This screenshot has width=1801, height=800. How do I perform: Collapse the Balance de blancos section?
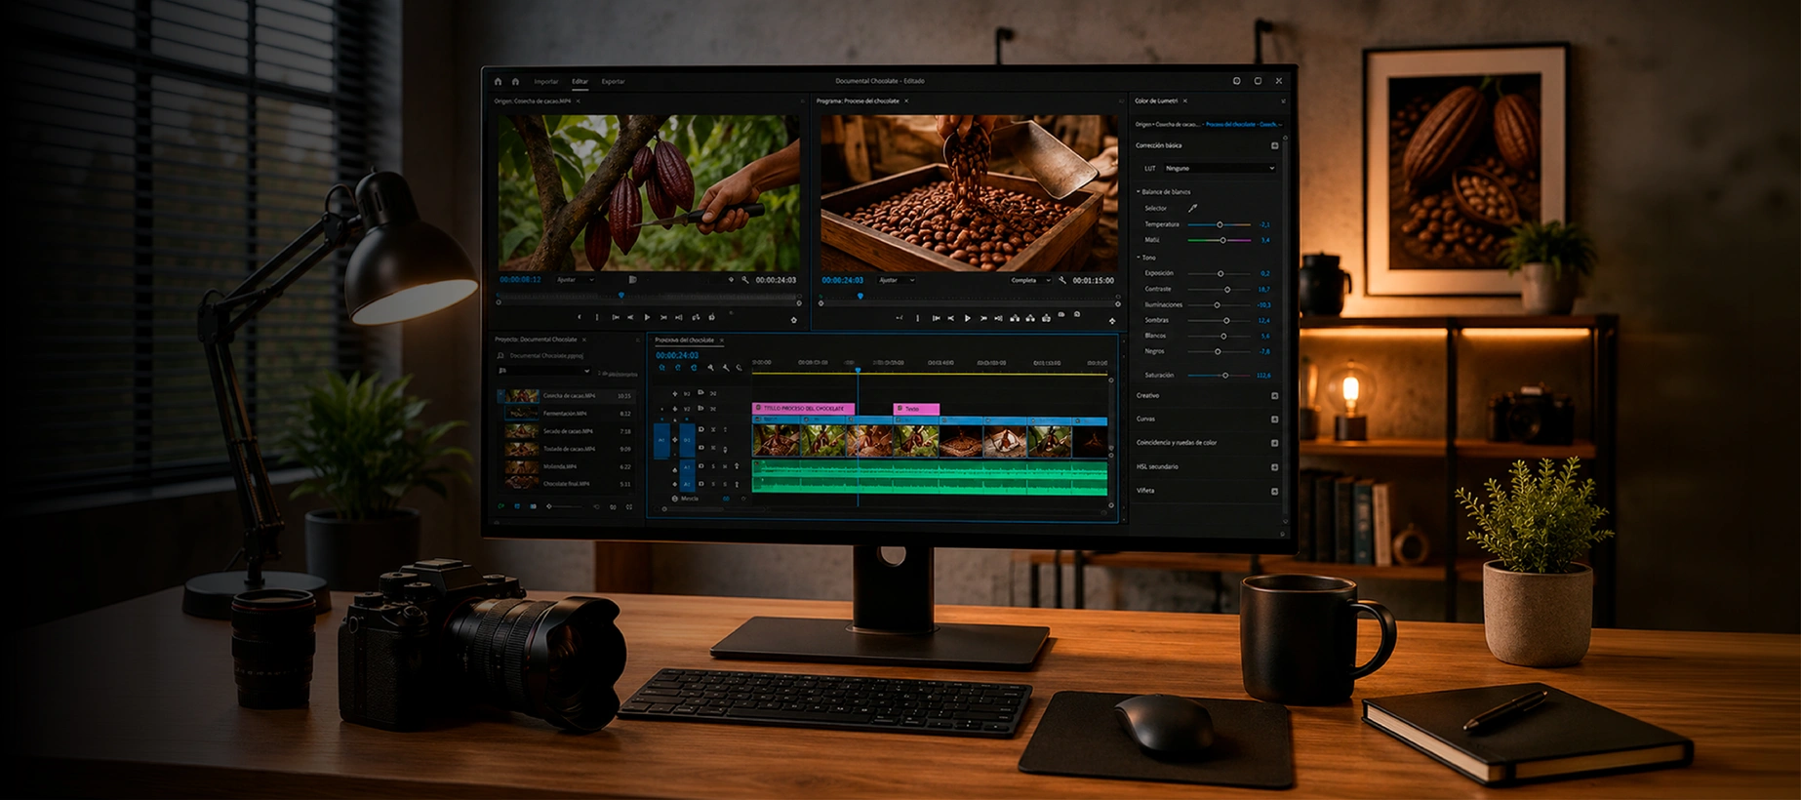[1138, 192]
